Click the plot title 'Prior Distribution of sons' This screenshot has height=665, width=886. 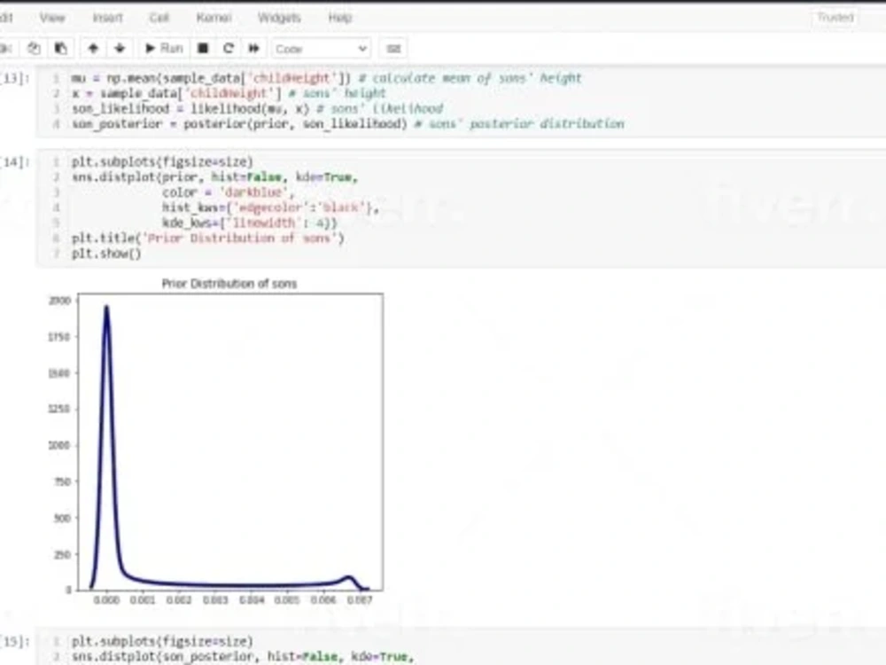(x=229, y=284)
